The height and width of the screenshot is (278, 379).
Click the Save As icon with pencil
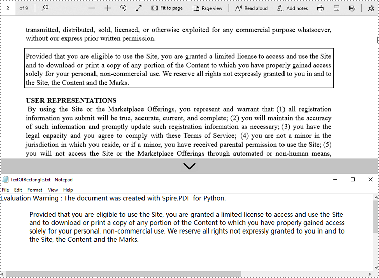click(352, 8)
